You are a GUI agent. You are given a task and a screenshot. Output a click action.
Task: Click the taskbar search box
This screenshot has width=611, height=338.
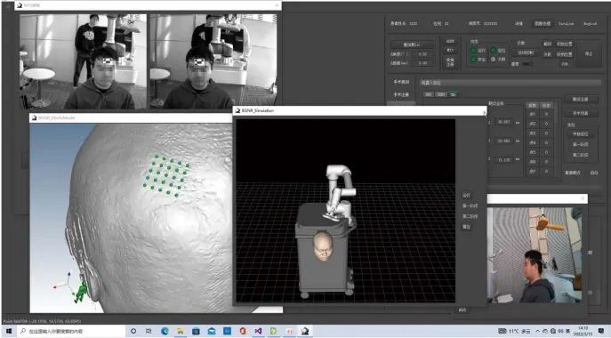click(x=72, y=331)
